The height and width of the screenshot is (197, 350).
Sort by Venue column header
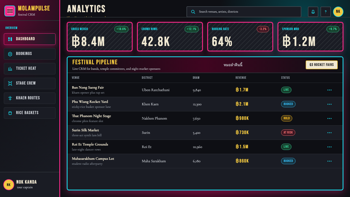pyautogui.click(x=76, y=78)
